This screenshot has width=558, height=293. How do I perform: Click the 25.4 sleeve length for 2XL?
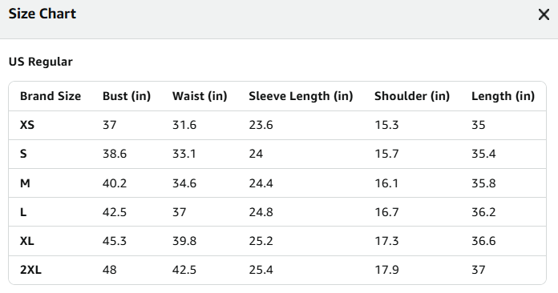[261, 270]
